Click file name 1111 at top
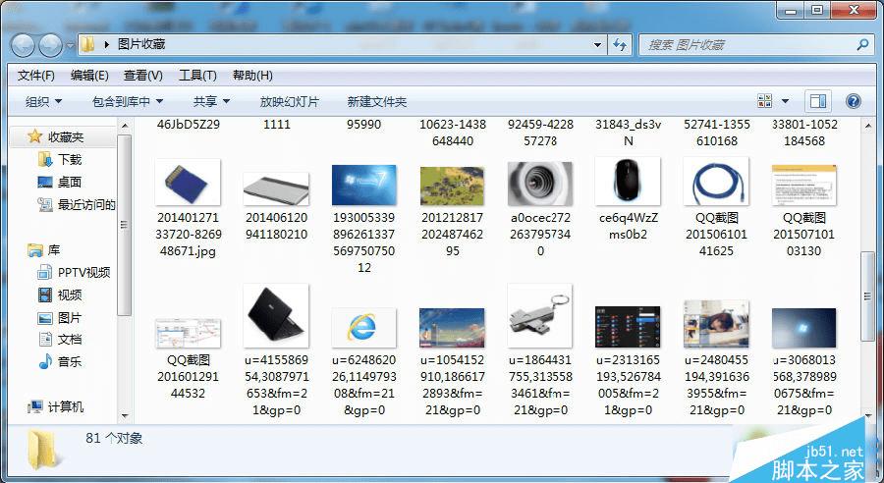Image resolution: width=884 pixels, height=483 pixels. (276, 125)
